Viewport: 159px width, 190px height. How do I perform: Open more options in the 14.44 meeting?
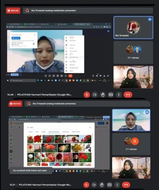point(119,95)
